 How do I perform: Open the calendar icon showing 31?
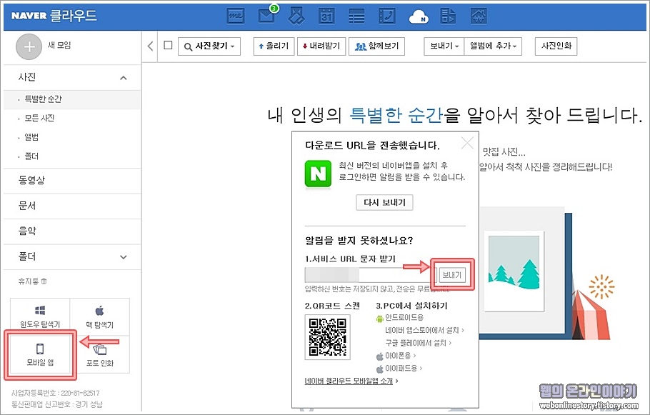coord(326,16)
